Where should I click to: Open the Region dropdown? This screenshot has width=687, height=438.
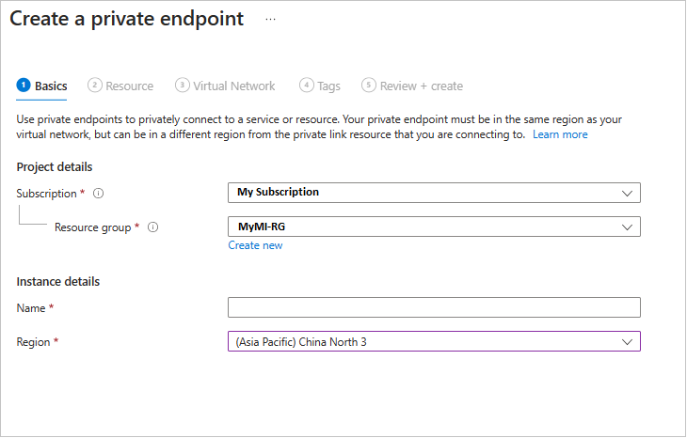click(x=434, y=341)
